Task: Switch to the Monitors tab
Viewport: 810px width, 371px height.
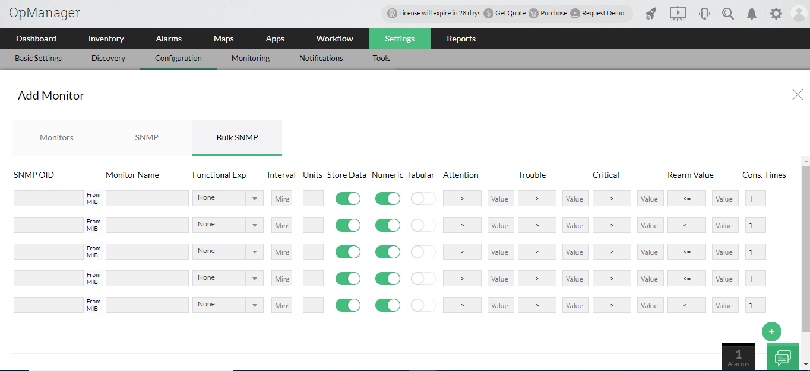Action: pyautogui.click(x=57, y=137)
